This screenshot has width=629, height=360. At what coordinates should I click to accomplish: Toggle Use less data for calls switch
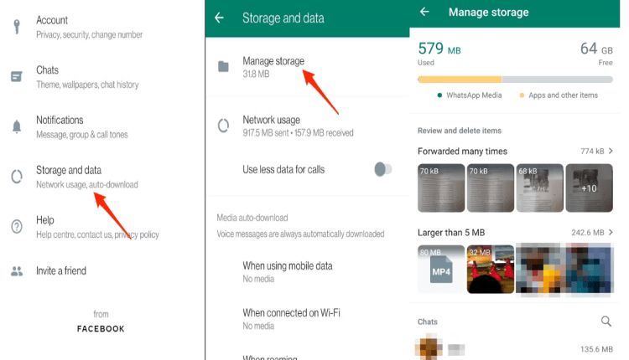click(383, 169)
